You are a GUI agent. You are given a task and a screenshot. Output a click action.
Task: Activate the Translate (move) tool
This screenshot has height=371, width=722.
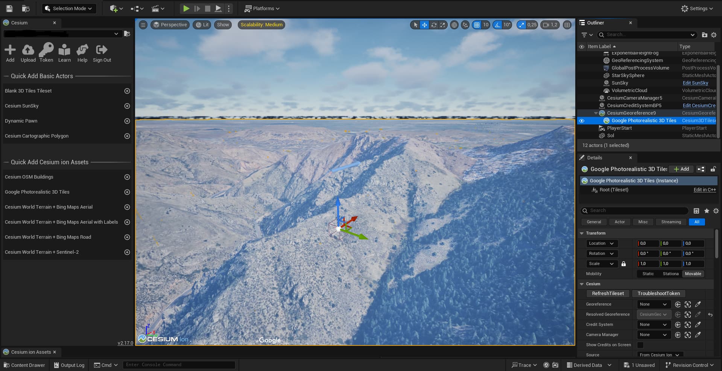(424, 25)
